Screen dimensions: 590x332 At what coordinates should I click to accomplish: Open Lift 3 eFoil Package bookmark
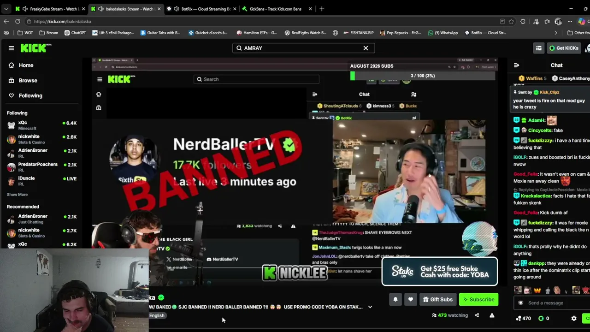coord(113,33)
